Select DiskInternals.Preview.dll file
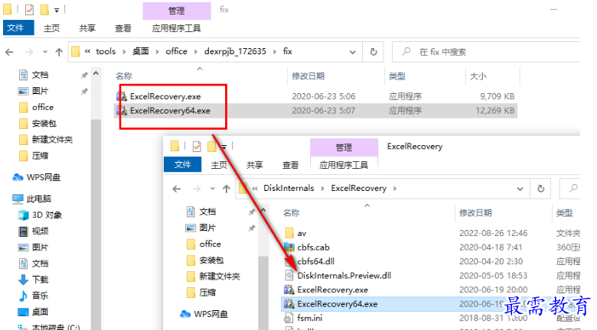The width and height of the screenshot is (597, 330). click(x=344, y=276)
